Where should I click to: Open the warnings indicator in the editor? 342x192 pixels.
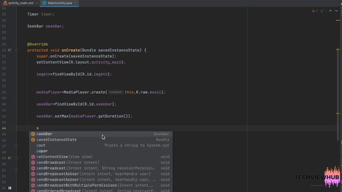[315, 11]
